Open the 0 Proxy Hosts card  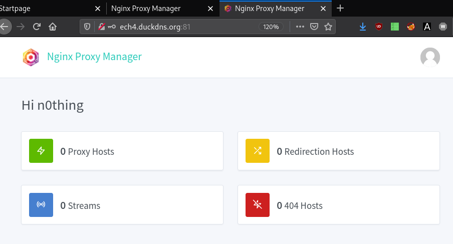coord(122,151)
